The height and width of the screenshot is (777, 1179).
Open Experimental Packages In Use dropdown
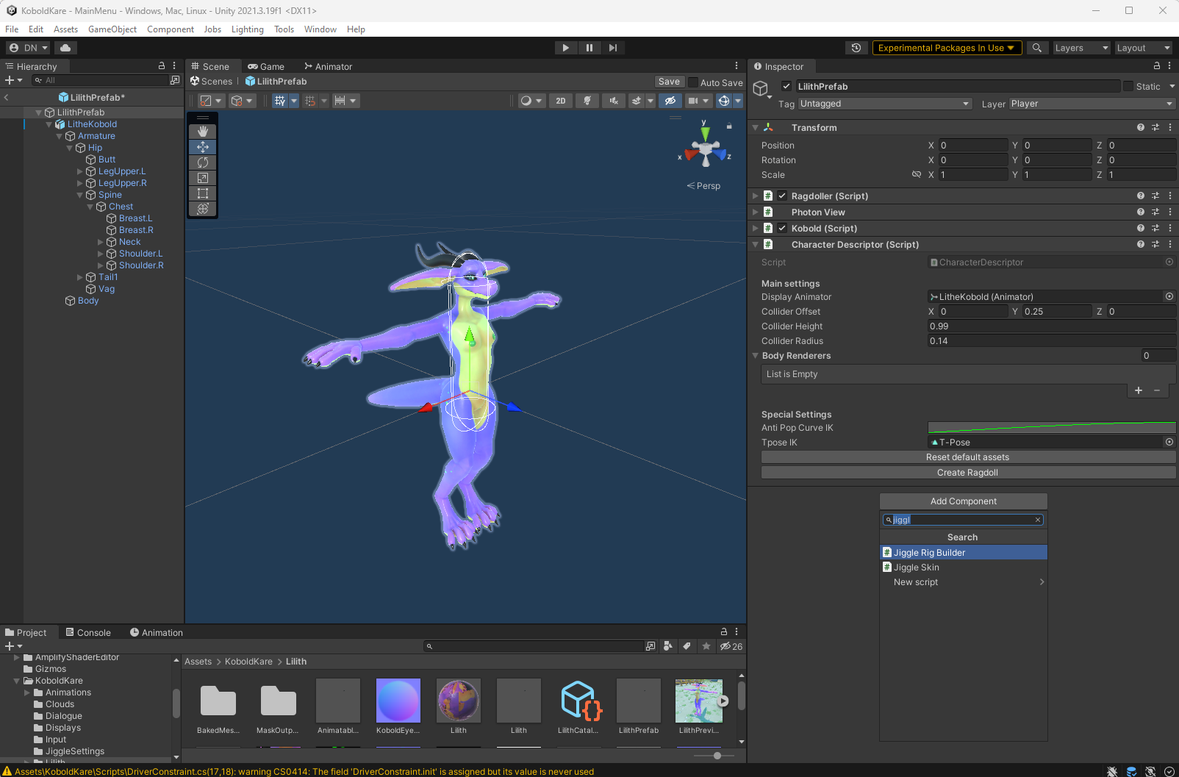point(947,48)
